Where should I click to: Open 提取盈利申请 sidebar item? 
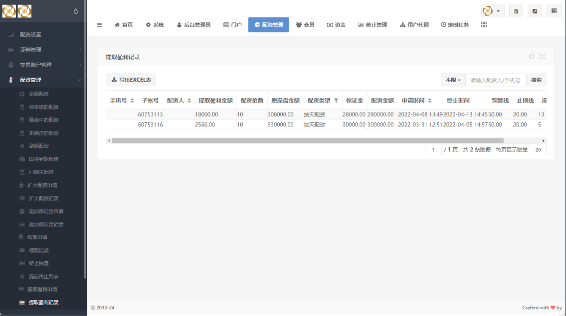[42, 289]
